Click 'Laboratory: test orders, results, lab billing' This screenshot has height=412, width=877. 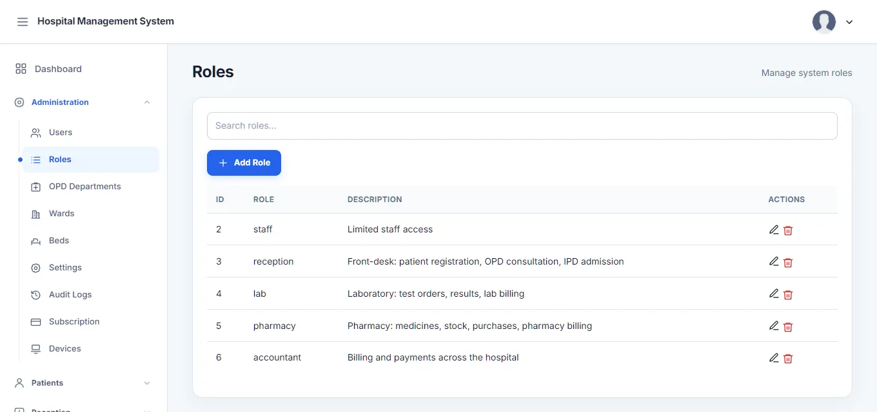point(436,294)
